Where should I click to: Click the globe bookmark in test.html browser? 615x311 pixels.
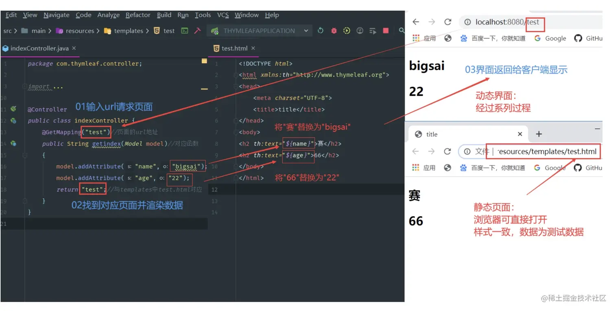pos(448,168)
